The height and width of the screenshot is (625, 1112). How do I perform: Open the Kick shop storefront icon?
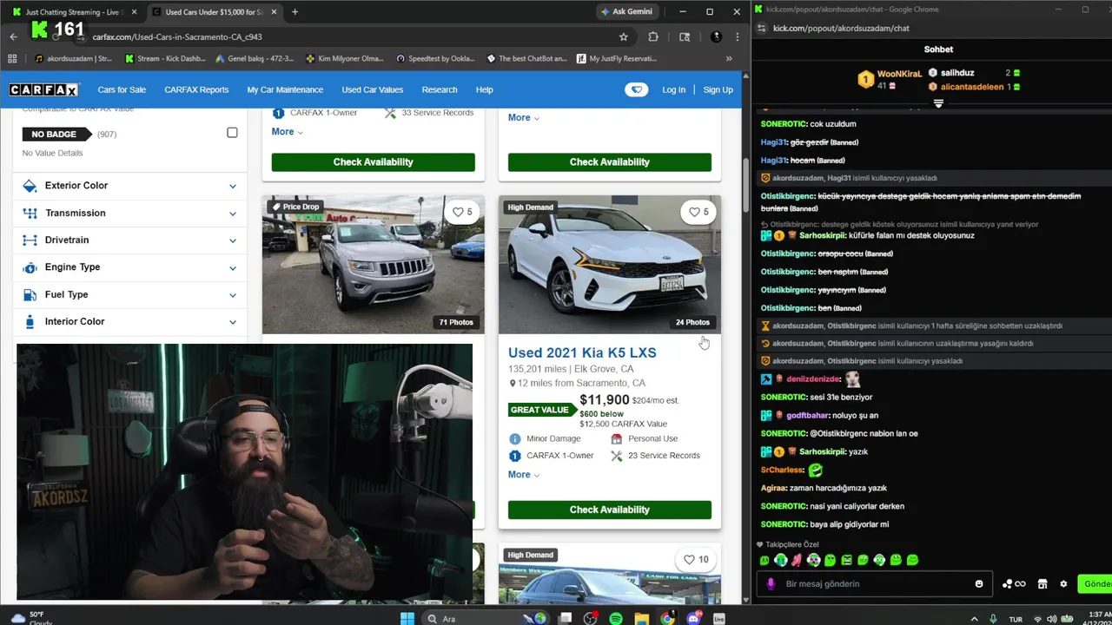click(x=1042, y=584)
